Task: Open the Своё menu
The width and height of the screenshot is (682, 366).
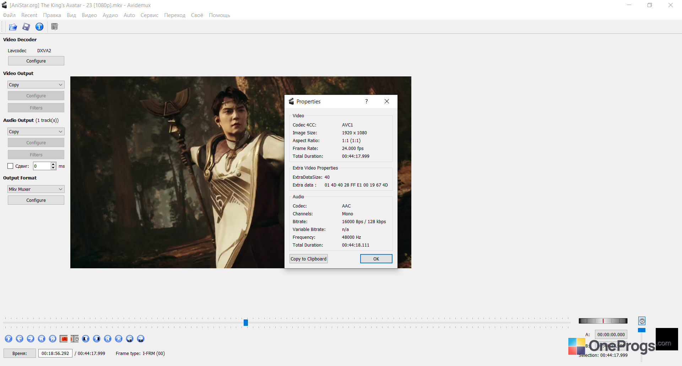Action: pos(197,15)
